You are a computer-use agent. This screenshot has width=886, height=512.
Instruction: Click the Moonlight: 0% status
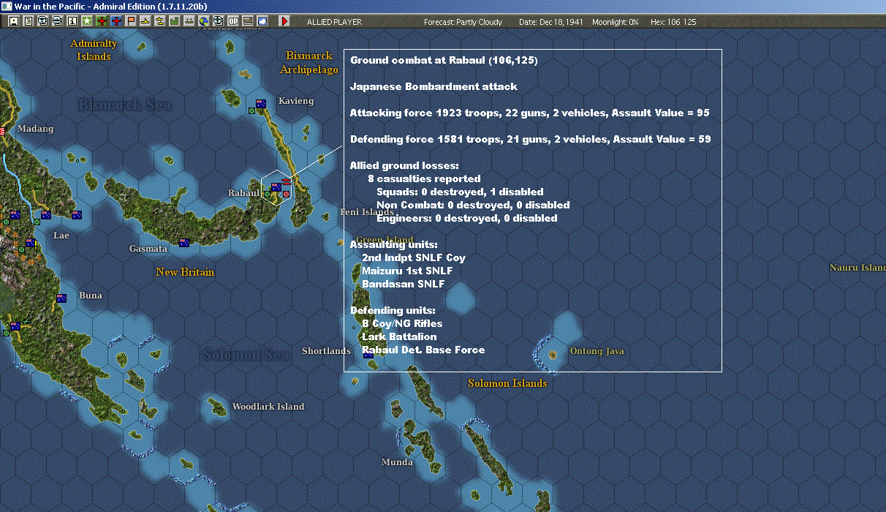coord(616,22)
